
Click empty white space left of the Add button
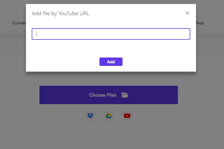(63, 62)
